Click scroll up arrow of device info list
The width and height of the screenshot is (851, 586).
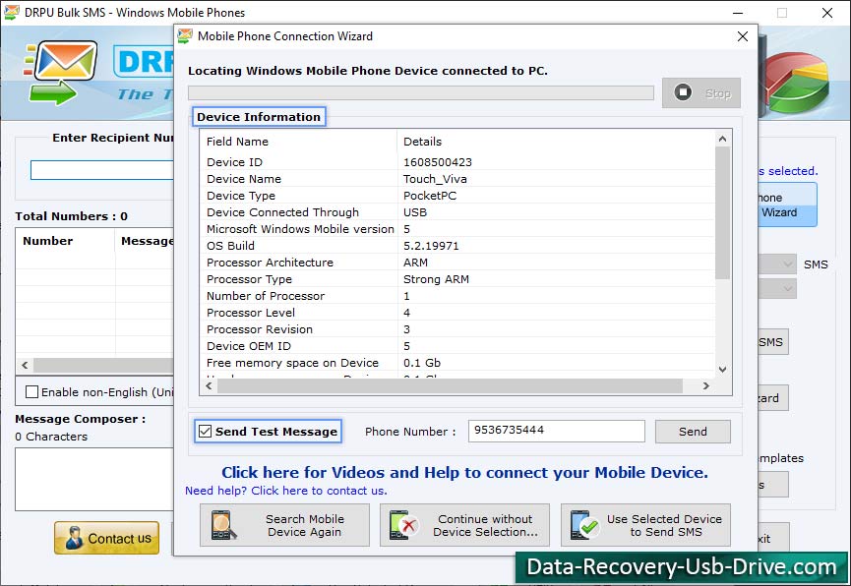point(722,139)
